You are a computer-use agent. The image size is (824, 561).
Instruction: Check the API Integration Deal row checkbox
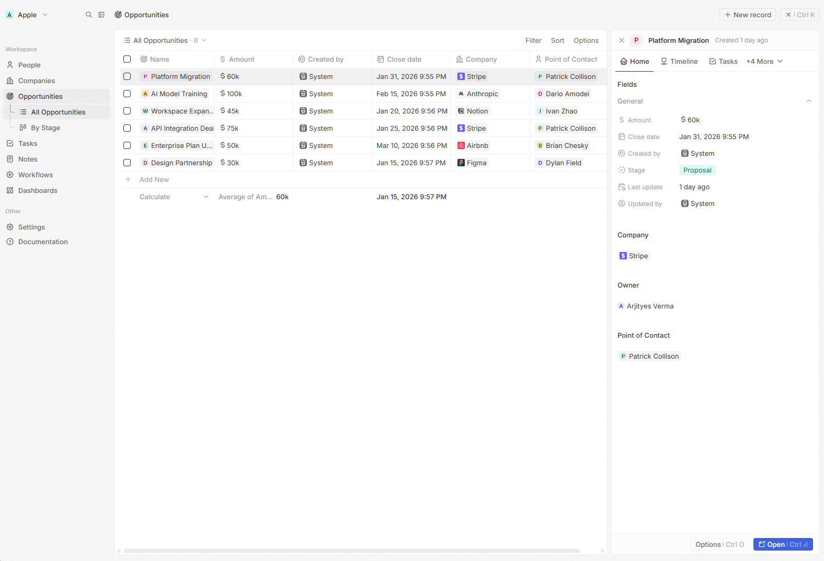127,128
